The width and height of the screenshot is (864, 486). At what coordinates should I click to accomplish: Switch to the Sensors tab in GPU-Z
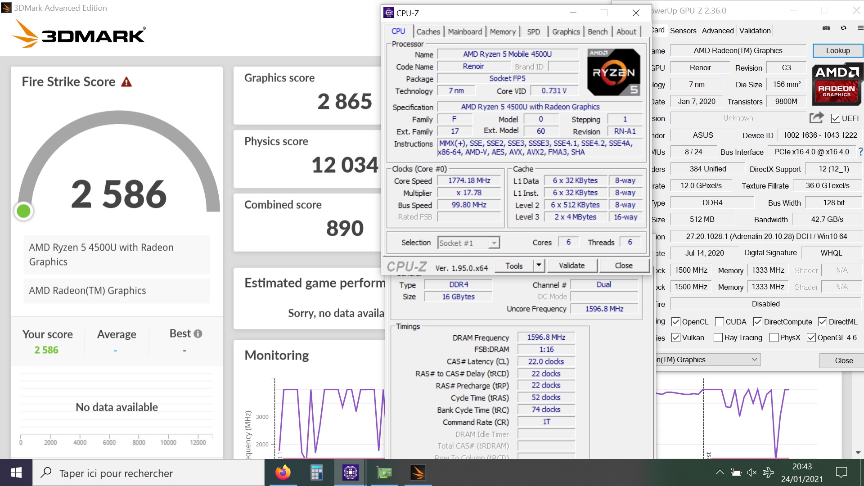683,31
